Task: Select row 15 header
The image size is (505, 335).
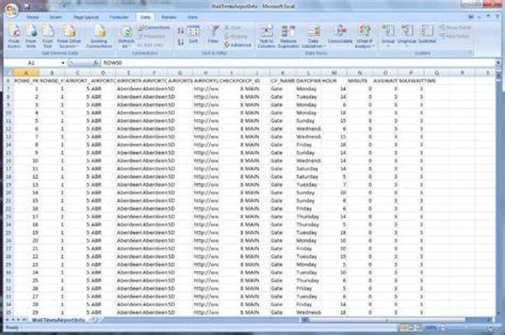Action: (x=8, y=153)
